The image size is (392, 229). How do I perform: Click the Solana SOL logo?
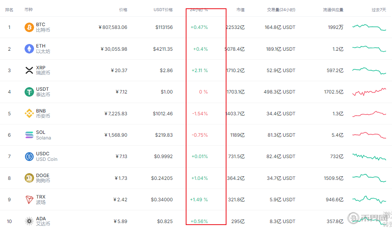point(29,135)
